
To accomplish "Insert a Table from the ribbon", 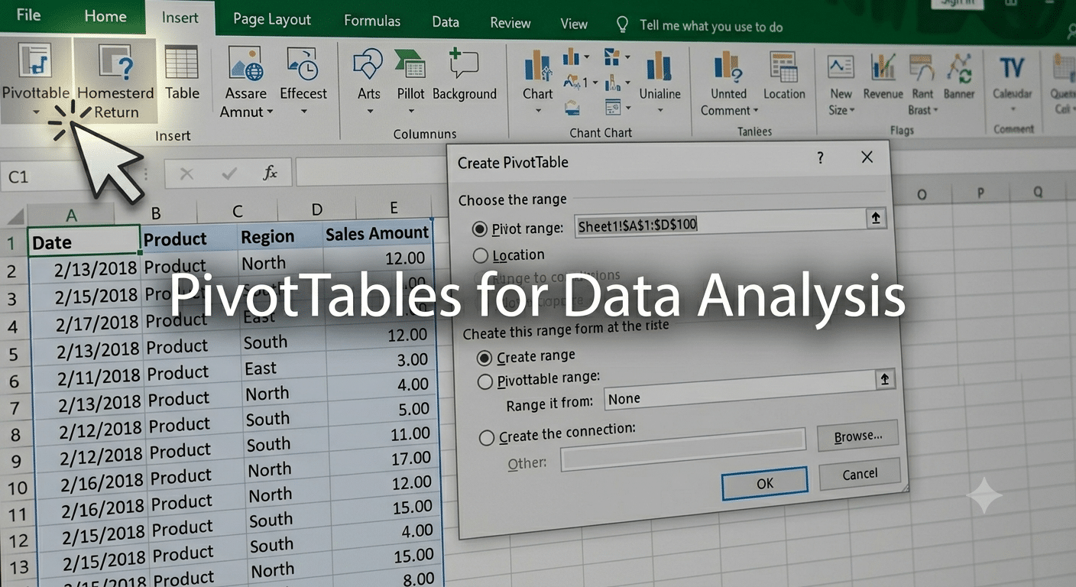I will click(x=182, y=63).
